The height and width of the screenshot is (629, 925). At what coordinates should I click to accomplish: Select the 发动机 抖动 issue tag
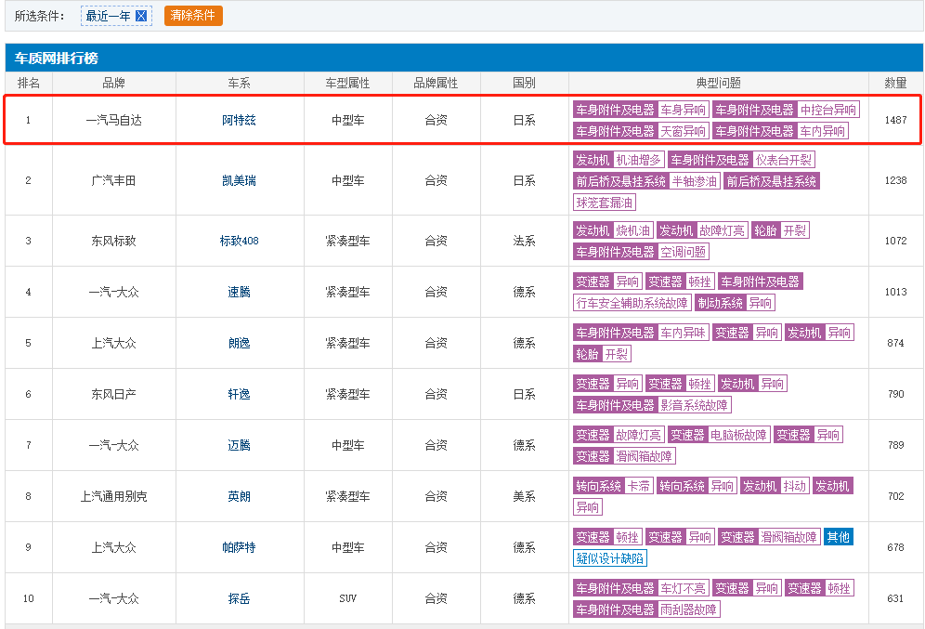[x=775, y=486]
